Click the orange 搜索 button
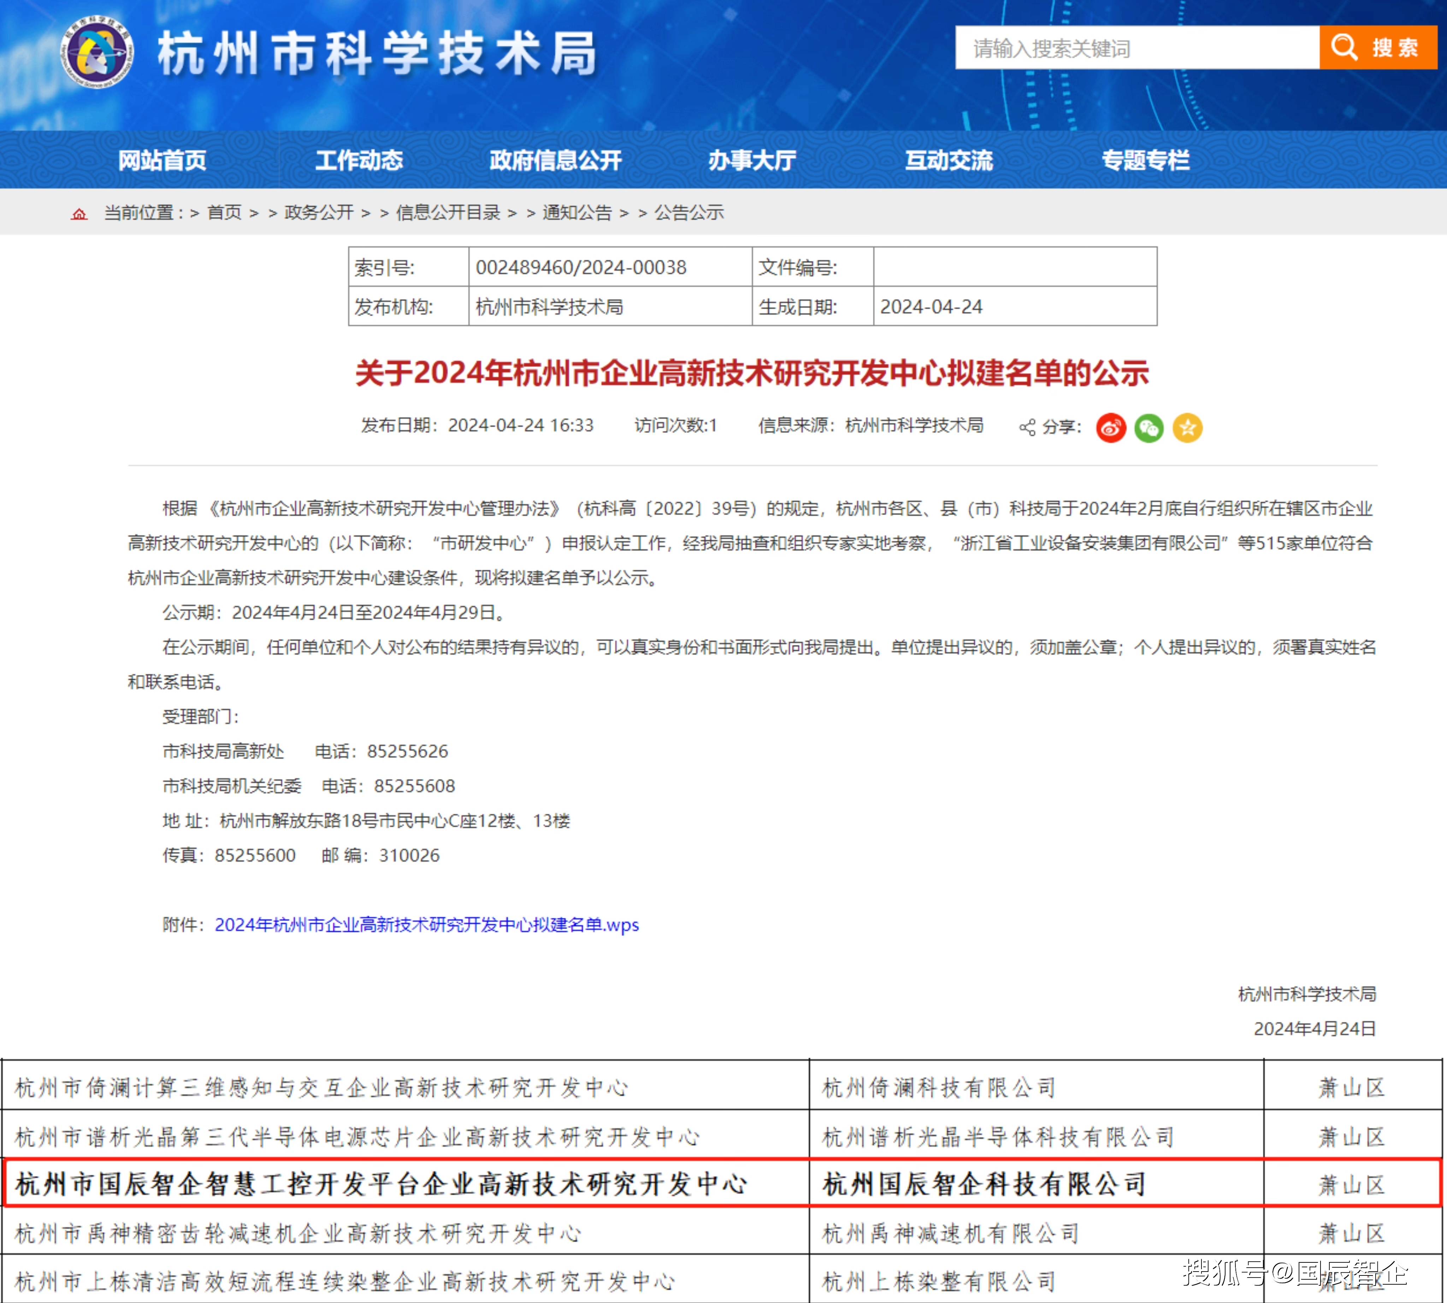Image resolution: width=1447 pixels, height=1303 pixels. [x=1378, y=48]
